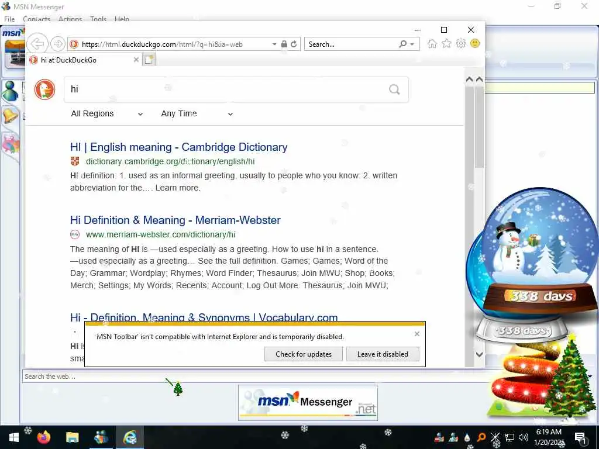Image resolution: width=599 pixels, height=449 pixels.
Task: Click the taskbar clock showing 6:19 AM
Action: pyautogui.click(x=549, y=437)
